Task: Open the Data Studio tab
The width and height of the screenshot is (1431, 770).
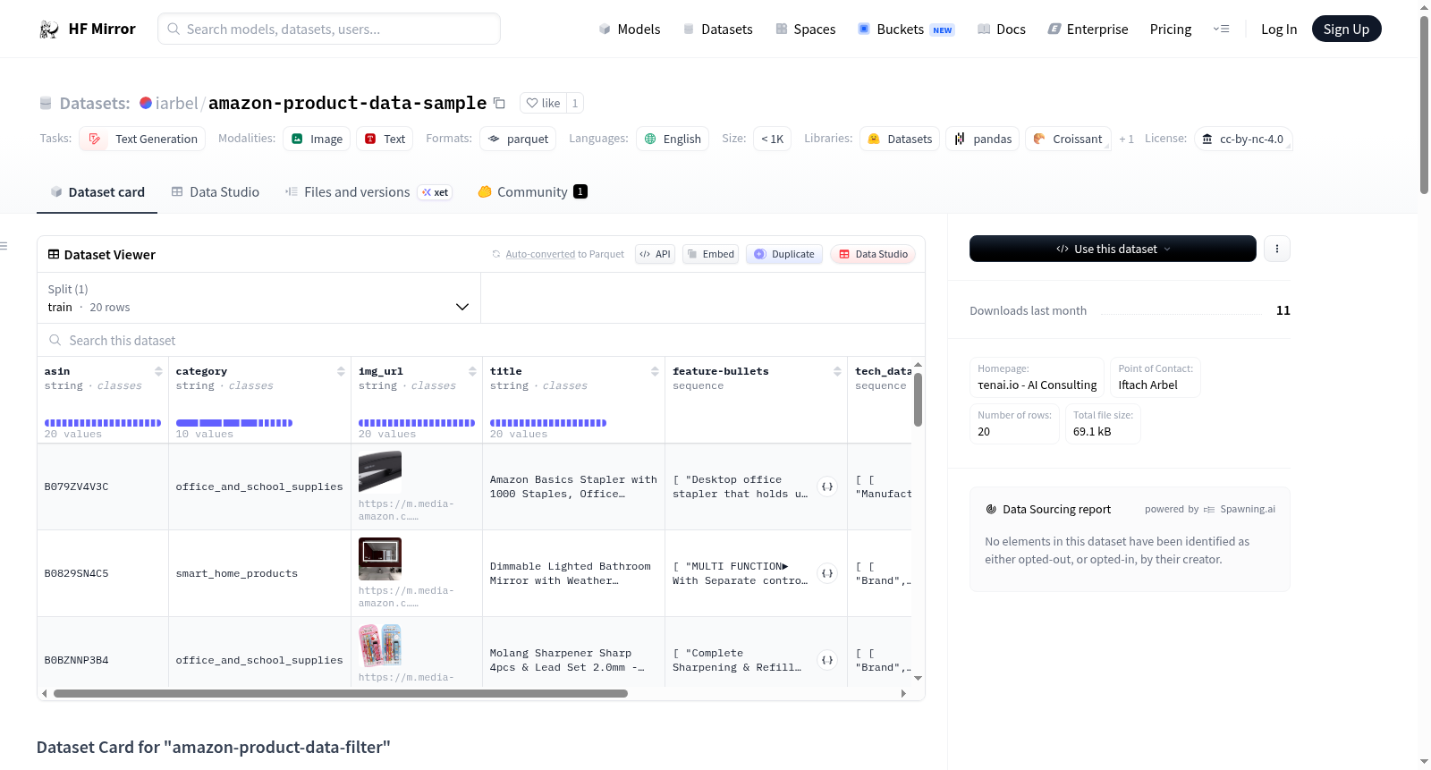Action: [x=216, y=192]
